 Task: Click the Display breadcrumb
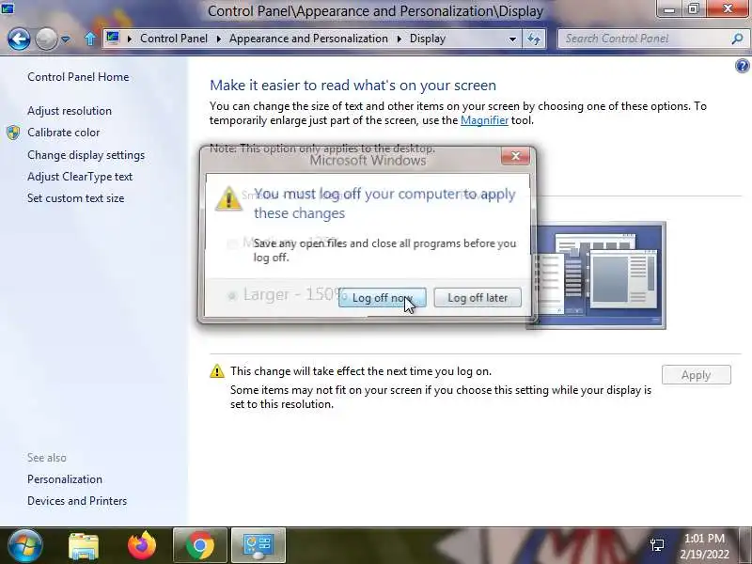(428, 39)
